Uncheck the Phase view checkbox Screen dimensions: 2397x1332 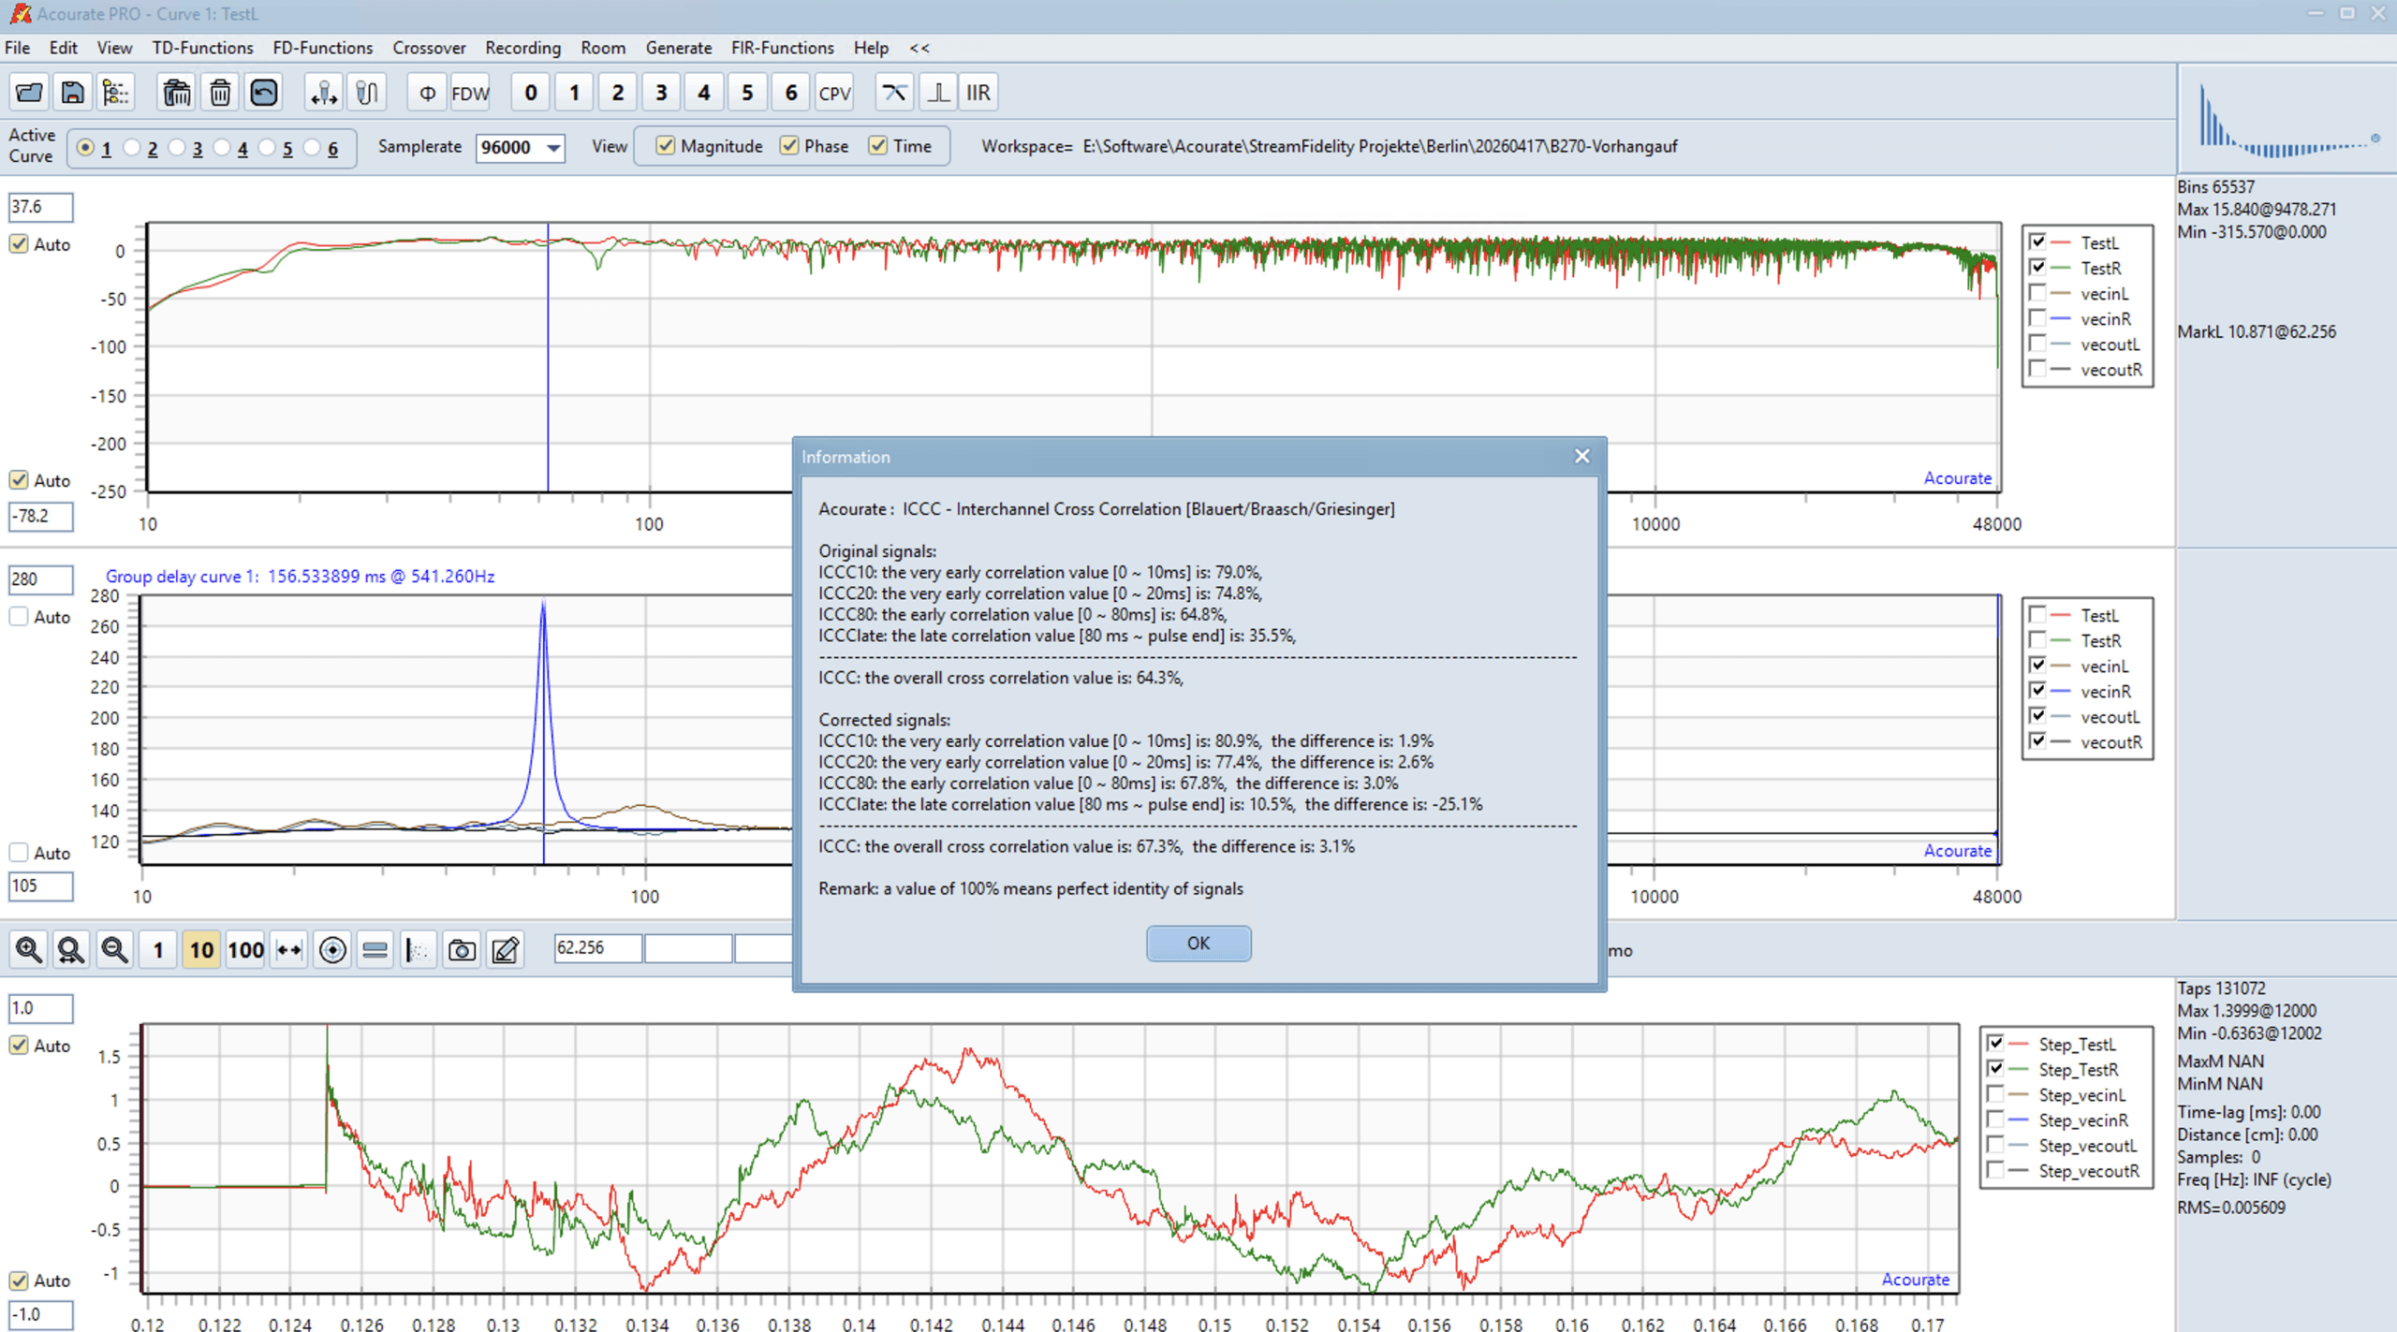tap(789, 146)
